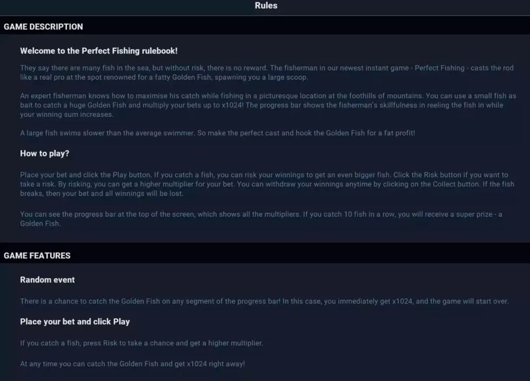The width and height of the screenshot is (530, 381).
Task: Click the words Risk button in instructions
Action: (443, 175)
